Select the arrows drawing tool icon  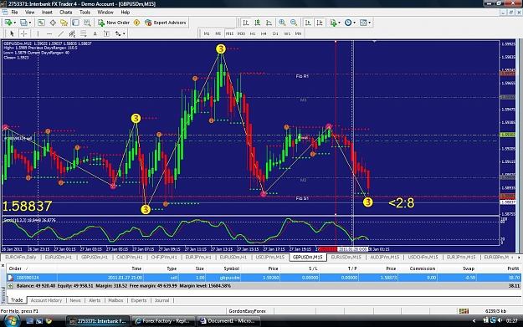tap(118, 33)
